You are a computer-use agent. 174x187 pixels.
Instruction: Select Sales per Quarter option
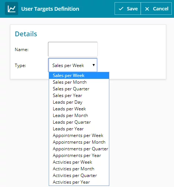point(79,89)
